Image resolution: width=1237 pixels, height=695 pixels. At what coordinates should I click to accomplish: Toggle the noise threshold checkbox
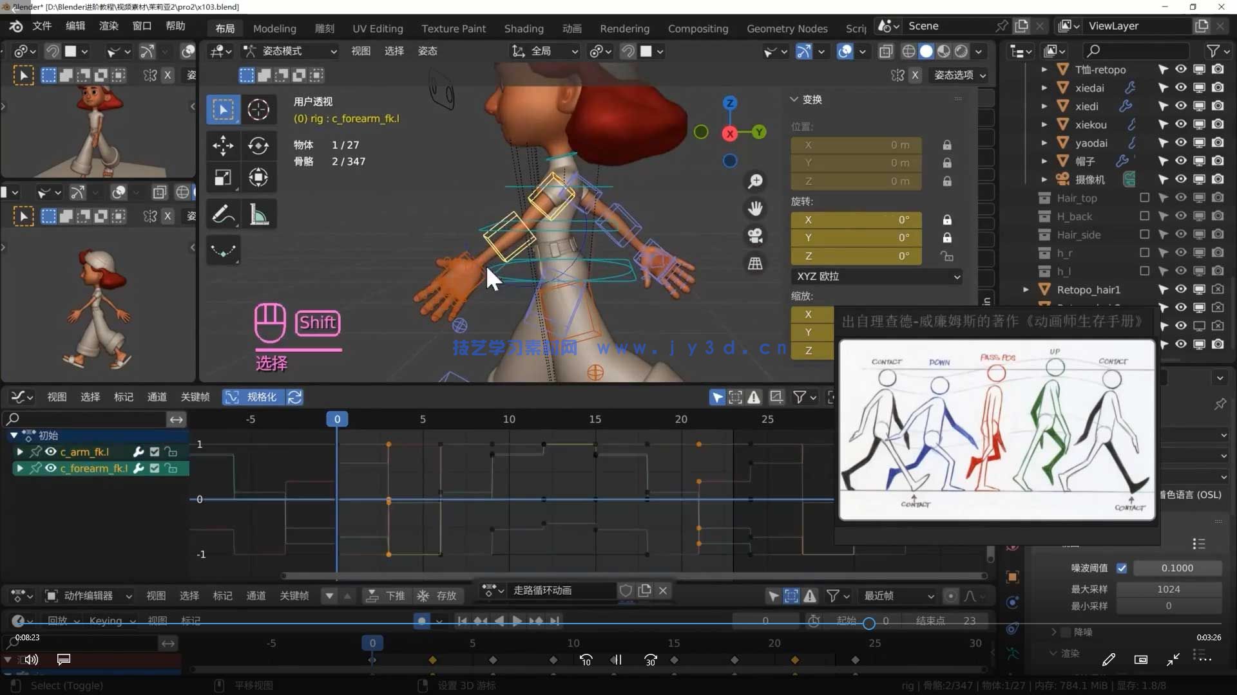click(x=1122, y=568)
